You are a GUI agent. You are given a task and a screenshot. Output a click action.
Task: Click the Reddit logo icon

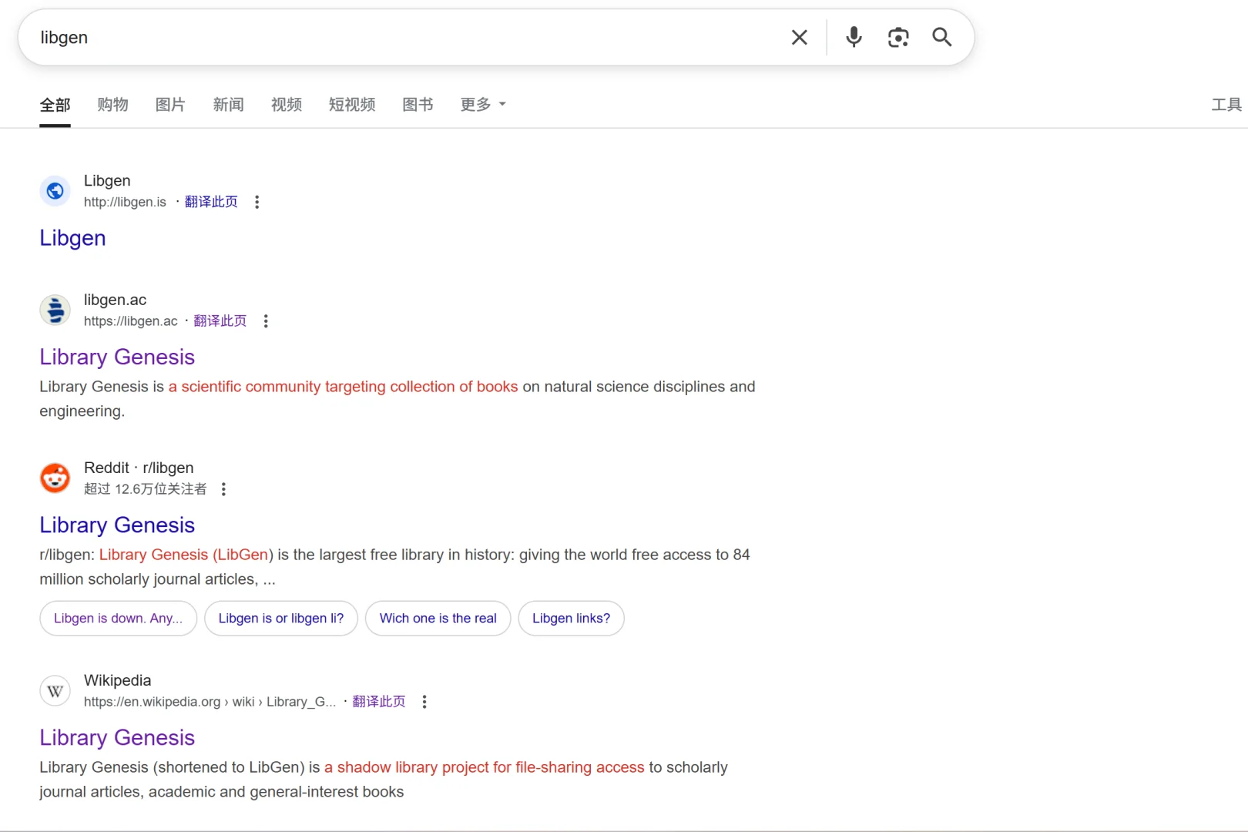pos(55,478)
